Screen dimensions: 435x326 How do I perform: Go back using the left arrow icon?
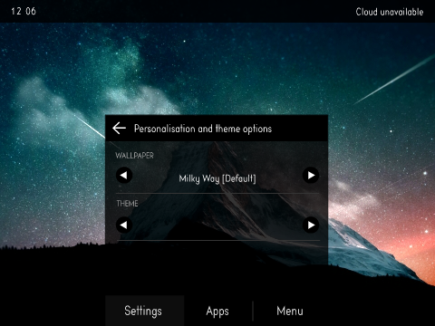tap(119, 129)
